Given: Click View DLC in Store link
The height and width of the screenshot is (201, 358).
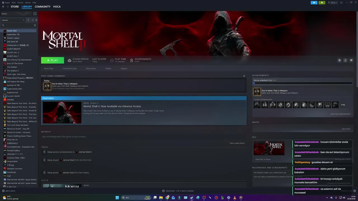Looking at the screenshot, I should (x=263, y=159).
